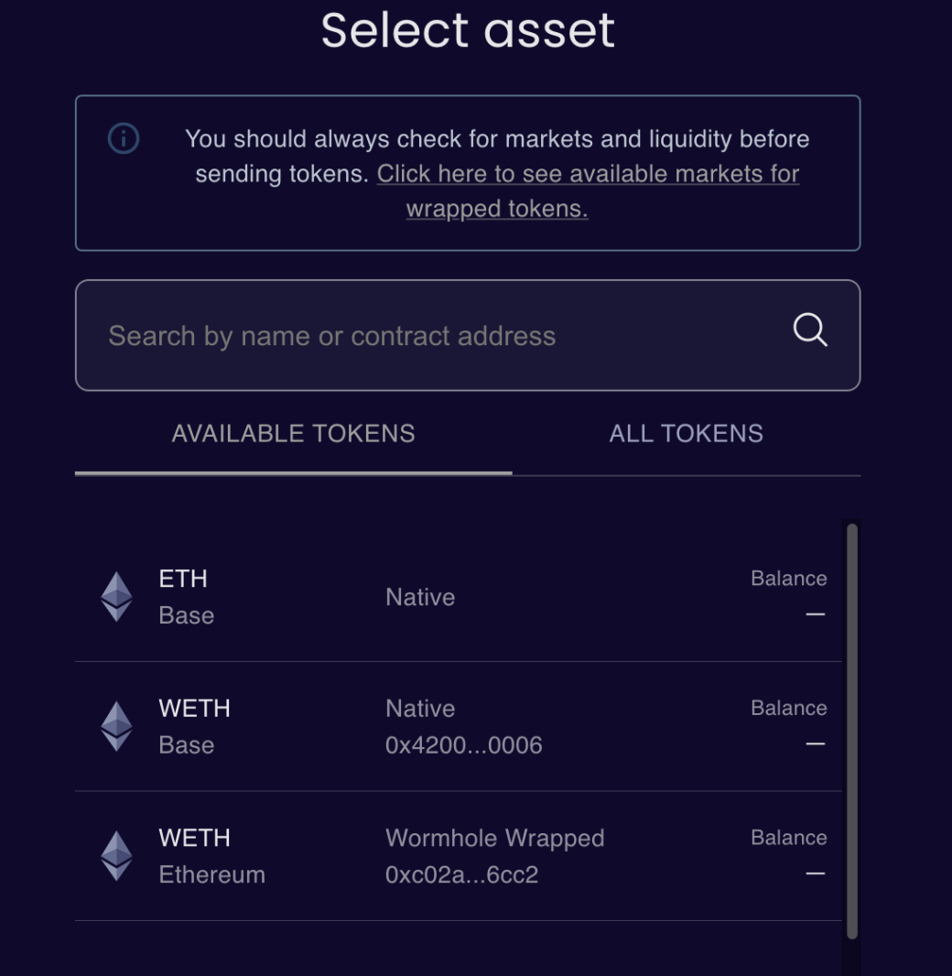Click the Balance value for WETH Ethereum

click(x=815, y=873)
